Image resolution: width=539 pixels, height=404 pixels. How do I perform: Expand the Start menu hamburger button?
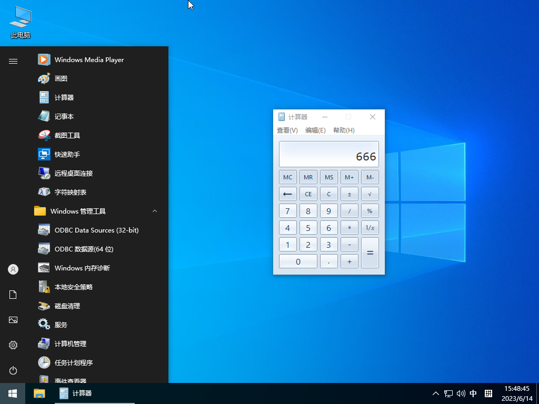13,61
